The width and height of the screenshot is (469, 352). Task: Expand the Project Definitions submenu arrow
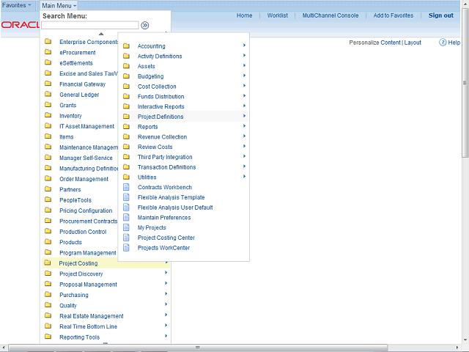tap(244, 117)
